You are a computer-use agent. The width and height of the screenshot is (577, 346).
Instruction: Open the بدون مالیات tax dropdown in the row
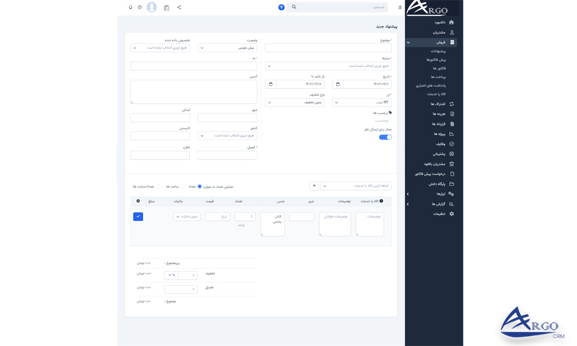tap(186, 217)
